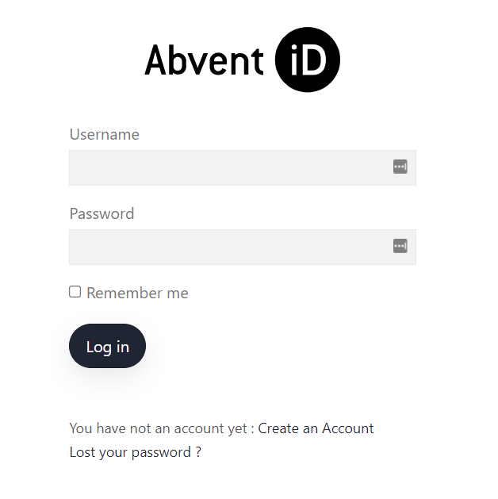Screen dimensions: 498x499
Task: Click the Password label above the field
Action: click(102, 213)
